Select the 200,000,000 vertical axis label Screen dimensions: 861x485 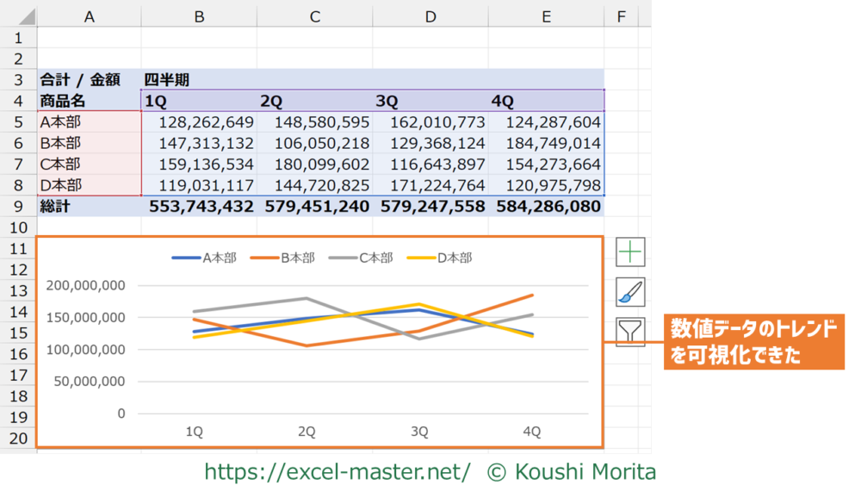[x=85, y=285]
